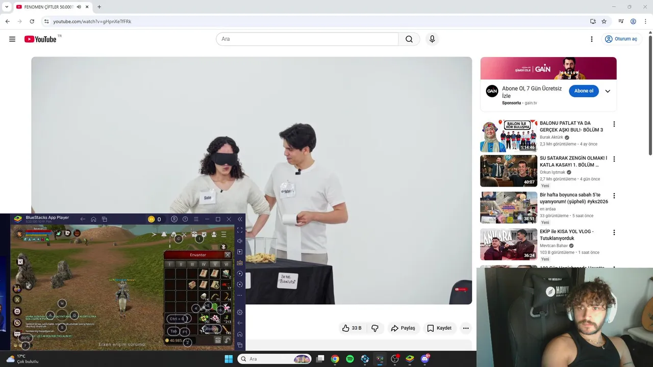Start voice search with the microphone icon
Image resolution: width=653 pixels, height=367 pixels.
[432, 39]
